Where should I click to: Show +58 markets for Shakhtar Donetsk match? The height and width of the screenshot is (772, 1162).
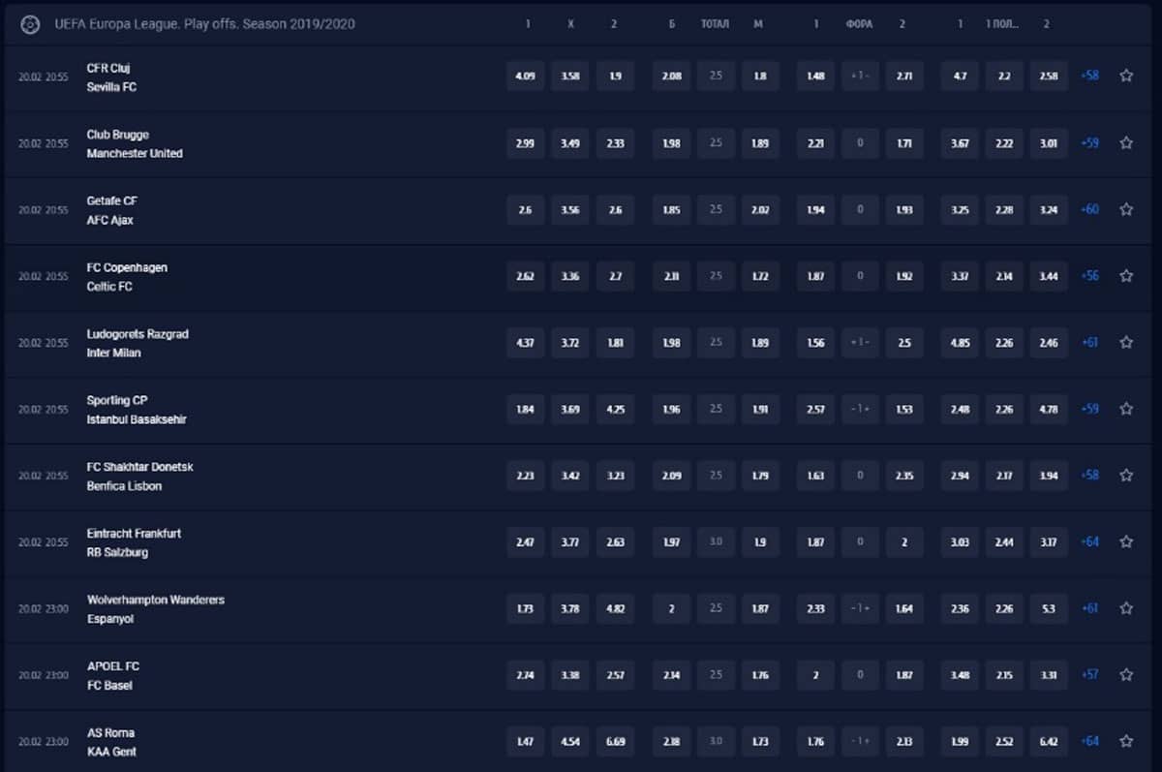point(1090,476)
